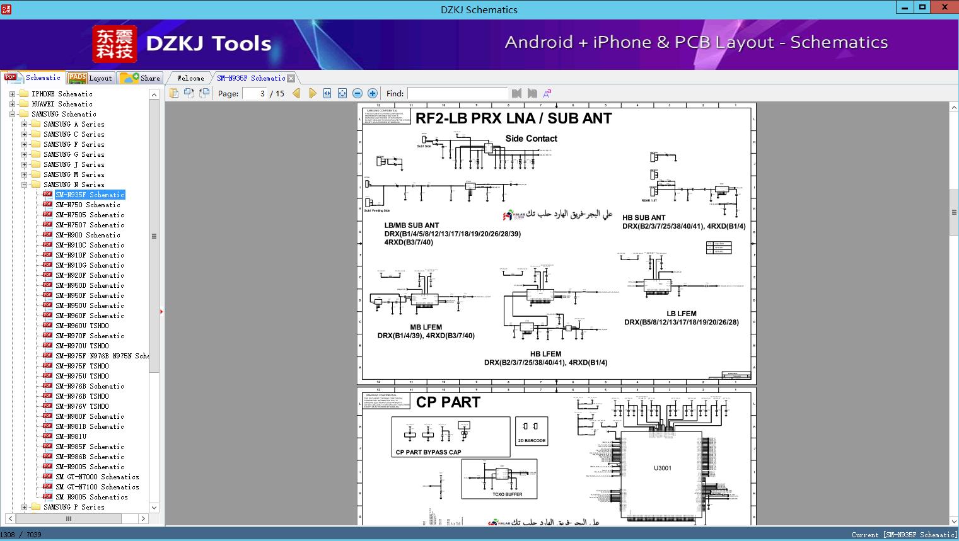
Task: Collapse SAMSUNG N Series folder
Action: [x=24, y=185]
